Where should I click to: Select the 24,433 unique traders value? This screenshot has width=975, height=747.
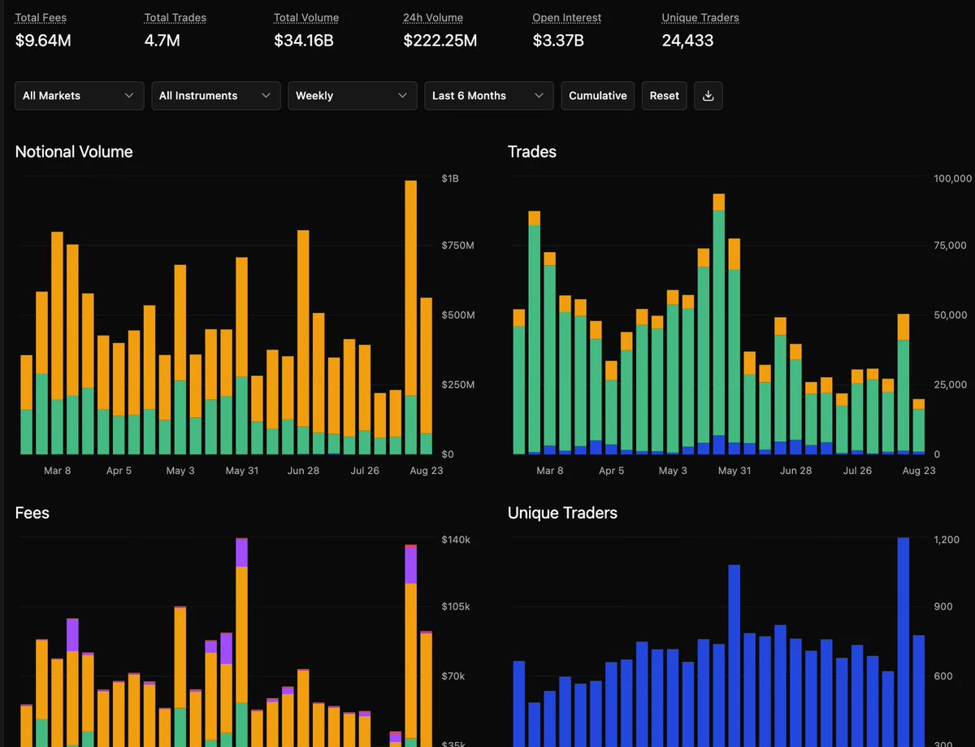click(x=687, y=40)
